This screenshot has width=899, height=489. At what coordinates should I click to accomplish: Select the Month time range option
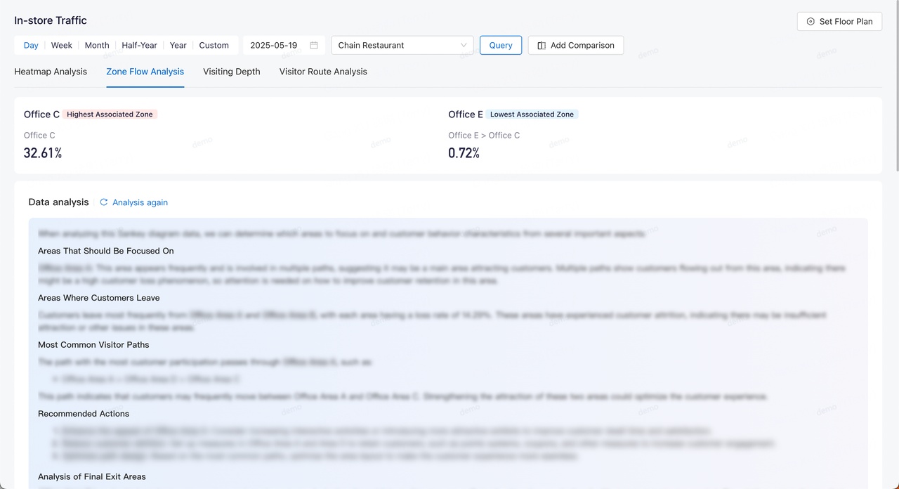[x=97, y=46]
